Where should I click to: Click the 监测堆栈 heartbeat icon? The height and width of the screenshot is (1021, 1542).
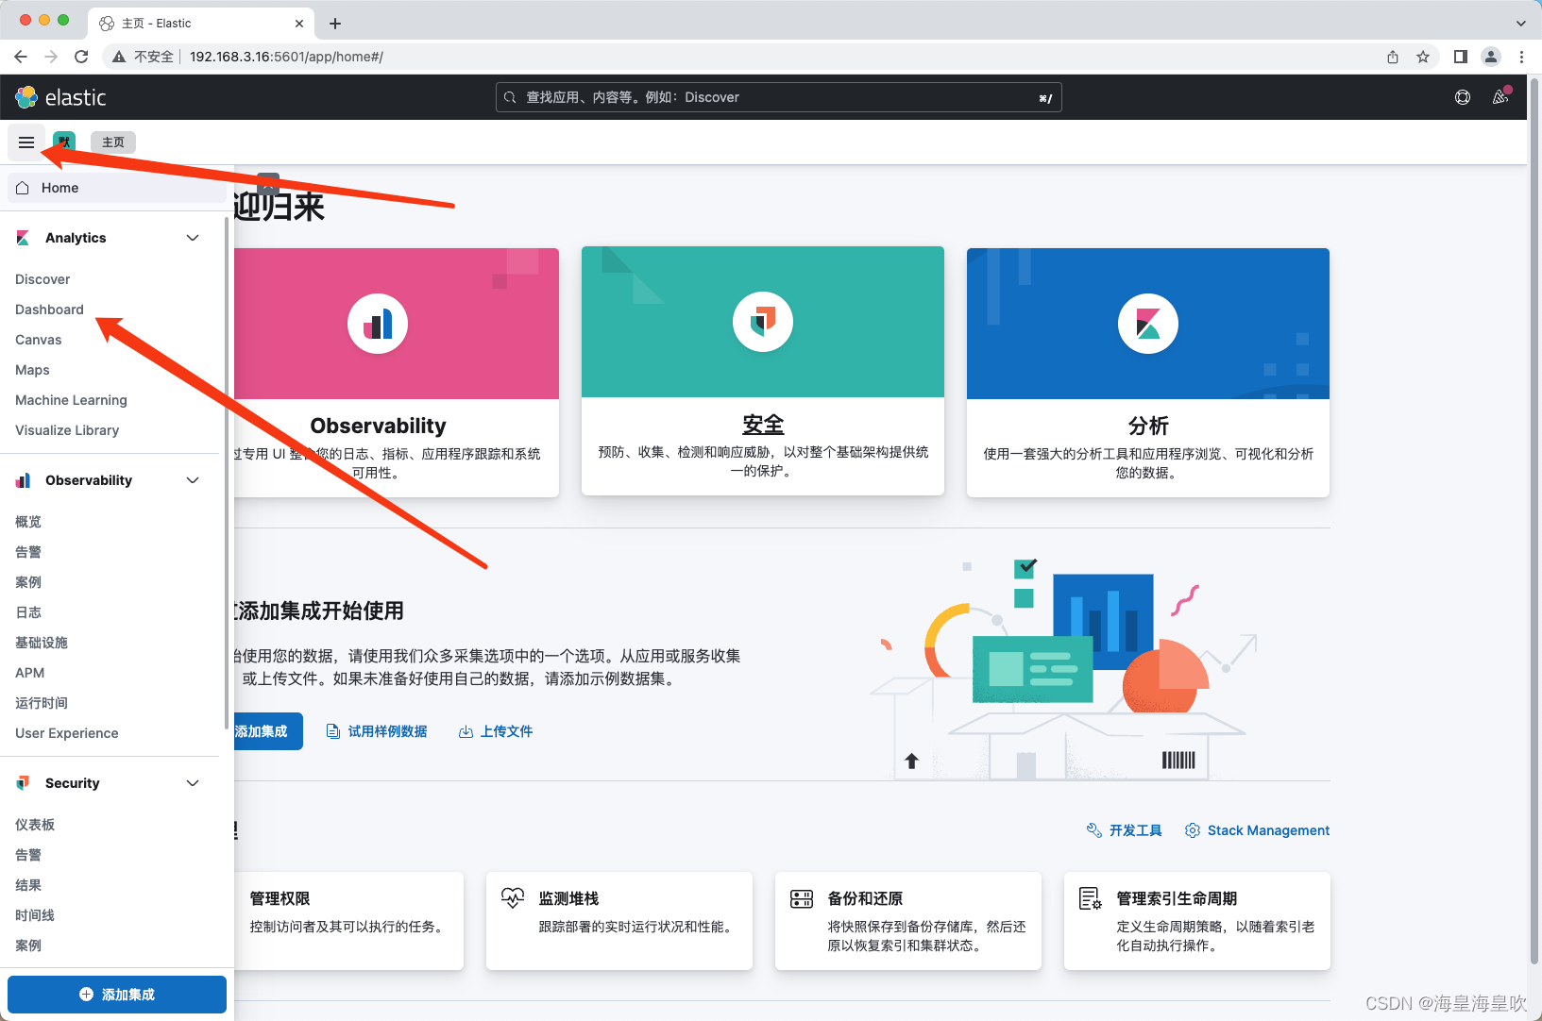tap(513, 898)
